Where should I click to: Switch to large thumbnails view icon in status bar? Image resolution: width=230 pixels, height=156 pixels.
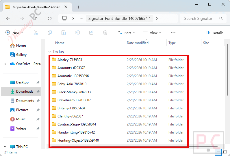point(225,152)
